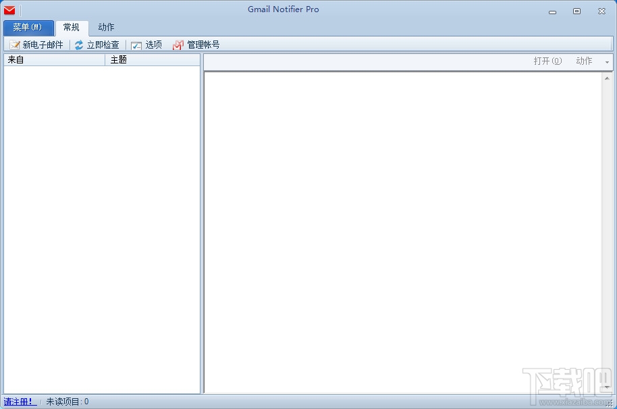
Task: Sort list by 来自 column header
Action: (54, 60)
